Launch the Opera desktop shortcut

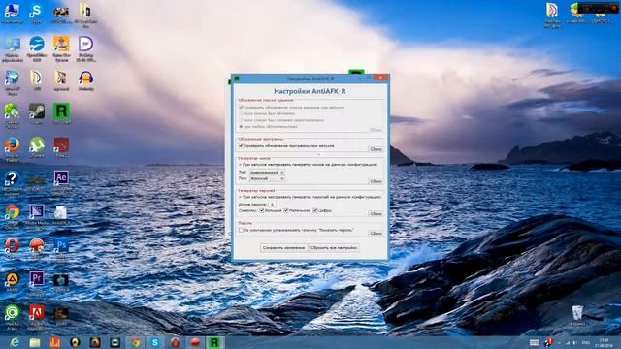click(12, 248)
